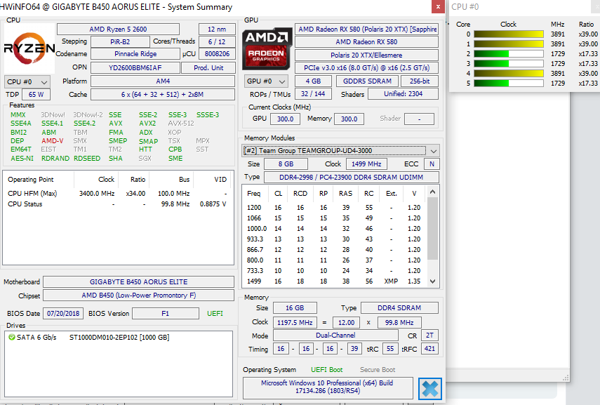
Task: Click the Core 2 clock bar
Action: [x=509, y=53]
